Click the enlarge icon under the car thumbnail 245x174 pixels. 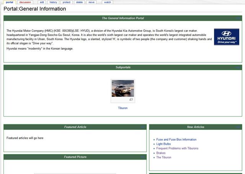point(131,99)
